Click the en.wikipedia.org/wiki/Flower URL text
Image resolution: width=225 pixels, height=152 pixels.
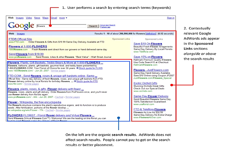coord(22,110)
